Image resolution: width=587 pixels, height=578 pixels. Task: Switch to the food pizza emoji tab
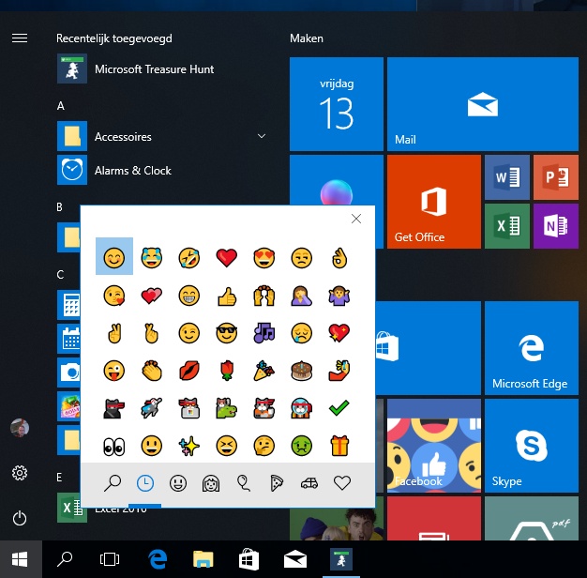point(277,483)
